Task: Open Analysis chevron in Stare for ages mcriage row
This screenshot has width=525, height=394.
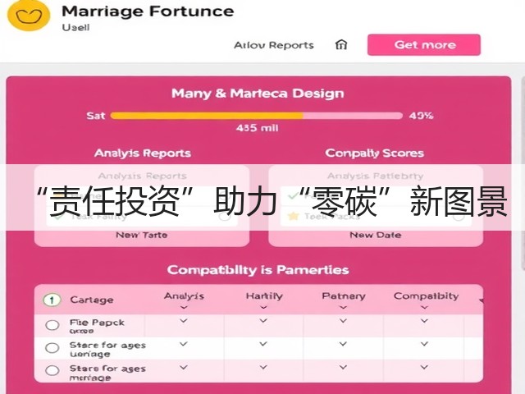Action: click(184, 368)
